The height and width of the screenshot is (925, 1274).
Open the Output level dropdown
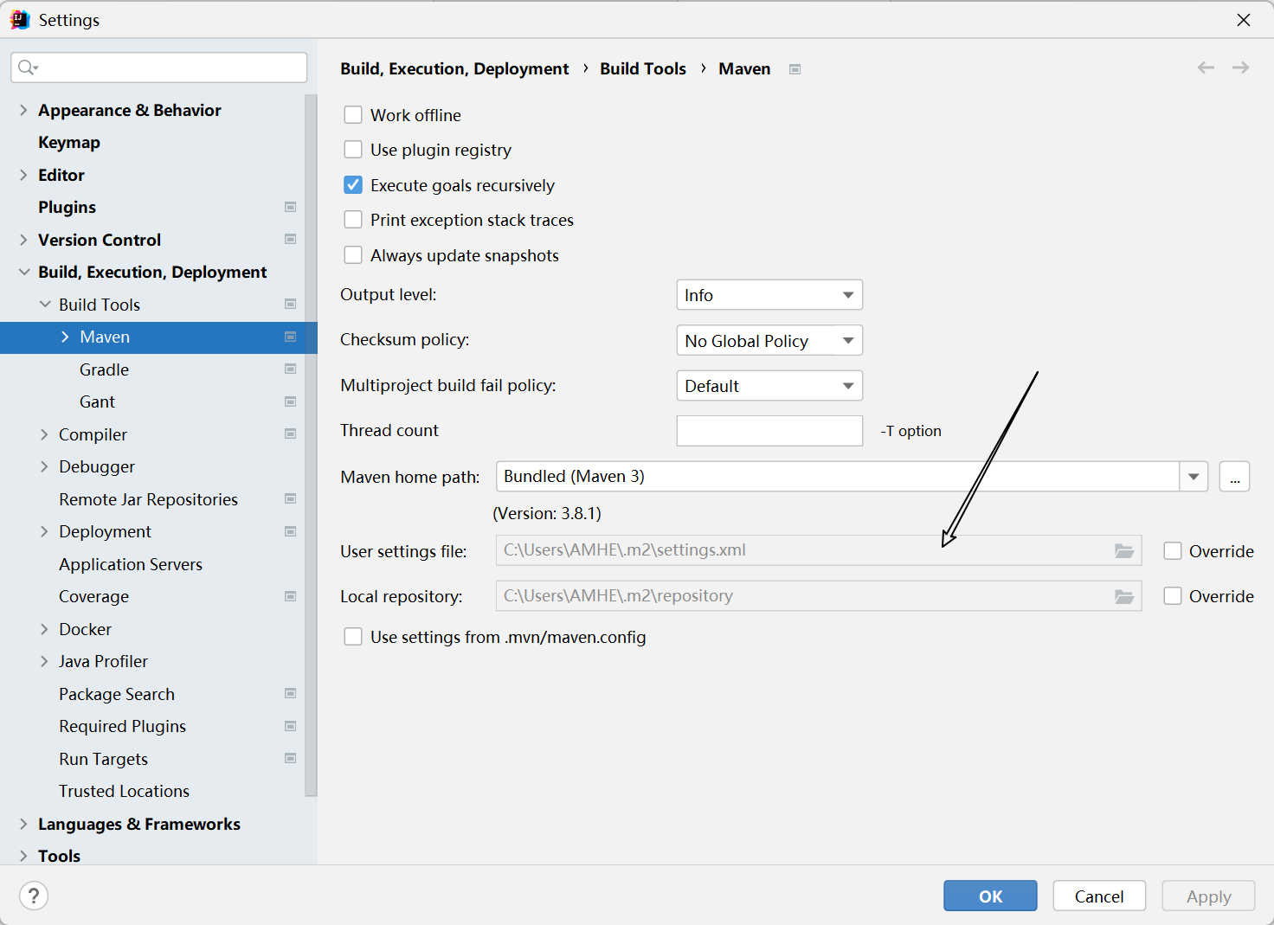click(769, 295)
